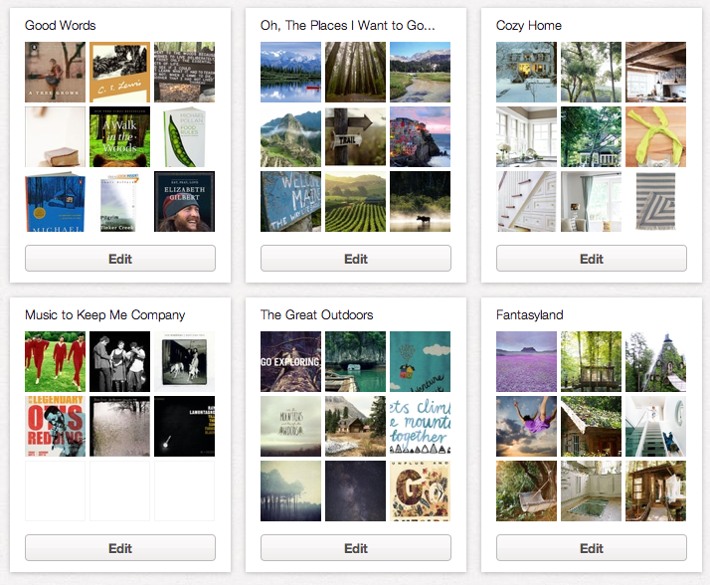
Task: Open A Walk in the Woods book thumbnail
Action: (x=119, y=137)
